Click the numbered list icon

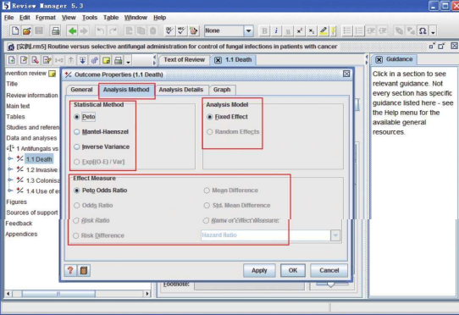[x=359, y=30]
